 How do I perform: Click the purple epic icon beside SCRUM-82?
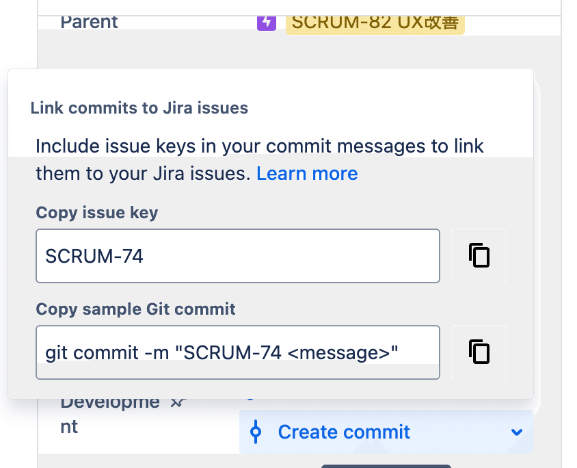[x=266, y=22]
